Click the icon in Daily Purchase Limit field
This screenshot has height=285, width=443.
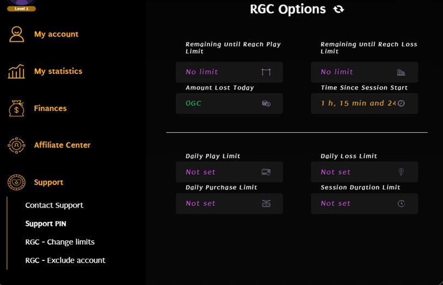[266, 204]
